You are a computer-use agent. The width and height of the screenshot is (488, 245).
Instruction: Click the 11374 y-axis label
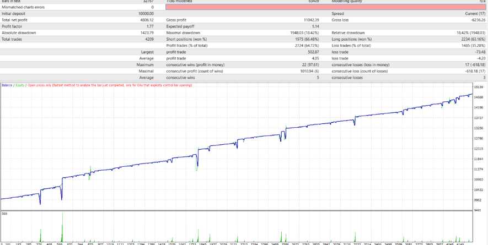(478, 169)
